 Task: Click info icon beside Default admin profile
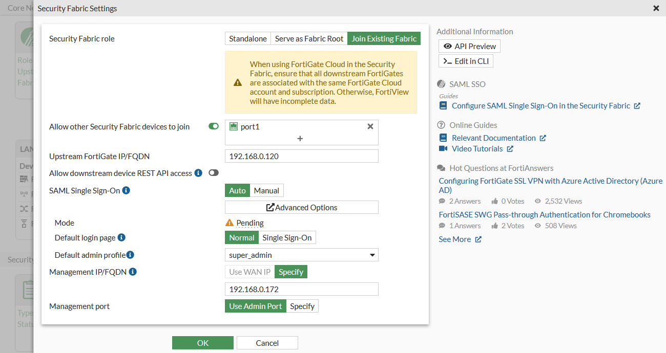click(130, 255)
